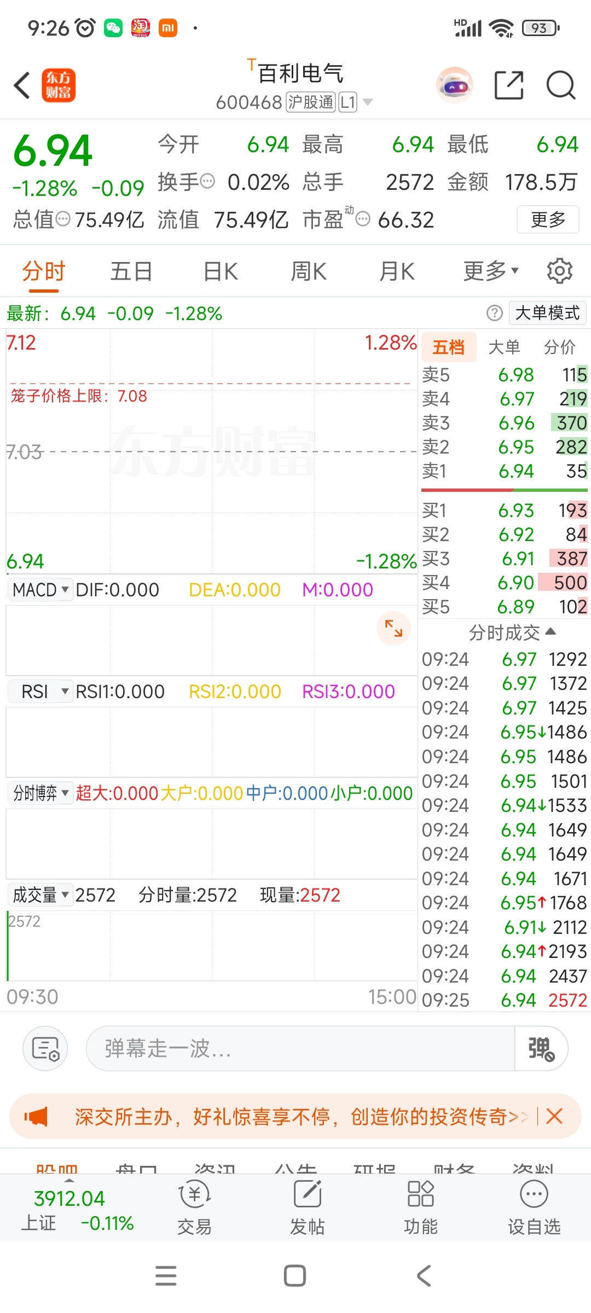
Task: Toggle the 弹 barrage switch
Action: pyautogui.click(x=541, y=1048)
